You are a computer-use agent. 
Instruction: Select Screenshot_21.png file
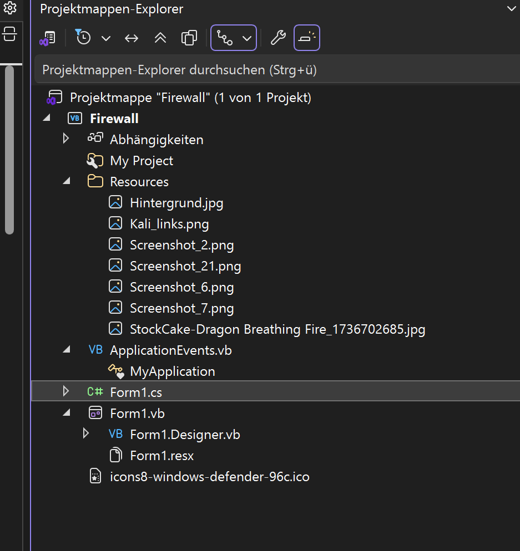(x=185, y=267)
